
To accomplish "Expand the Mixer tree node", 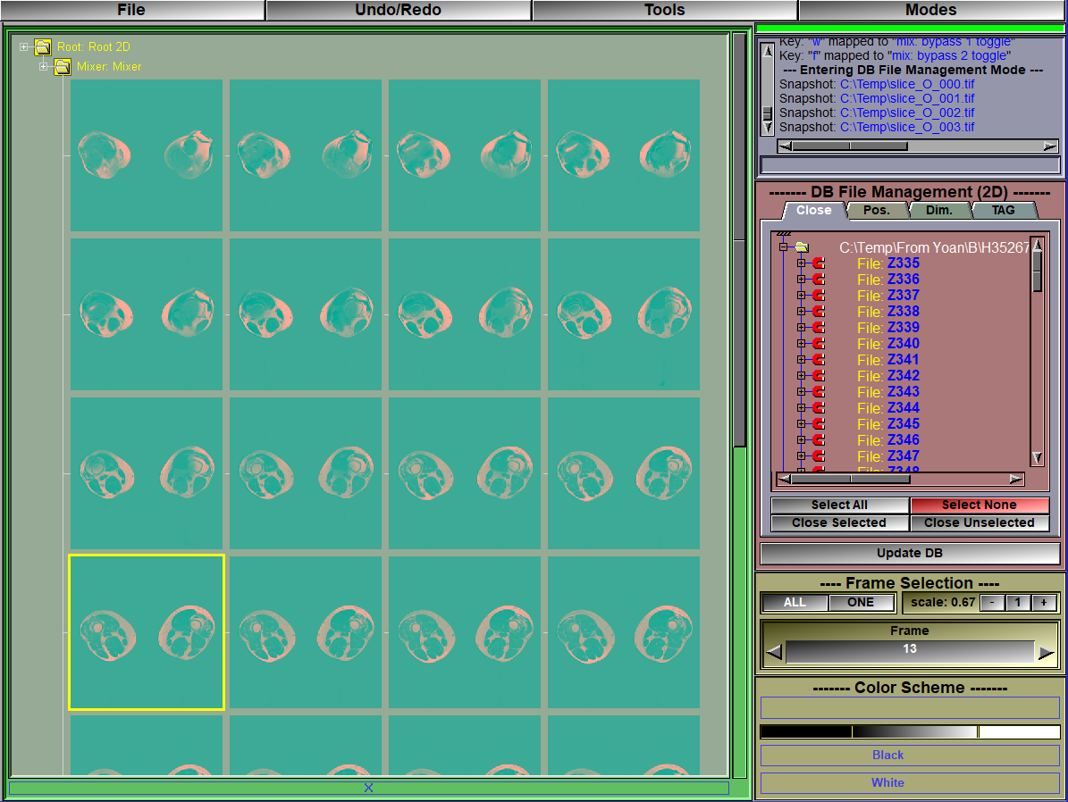I will click(44, 67).
